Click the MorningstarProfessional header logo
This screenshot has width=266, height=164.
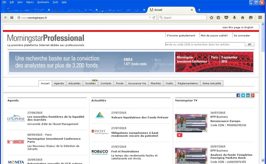[46, 38]
